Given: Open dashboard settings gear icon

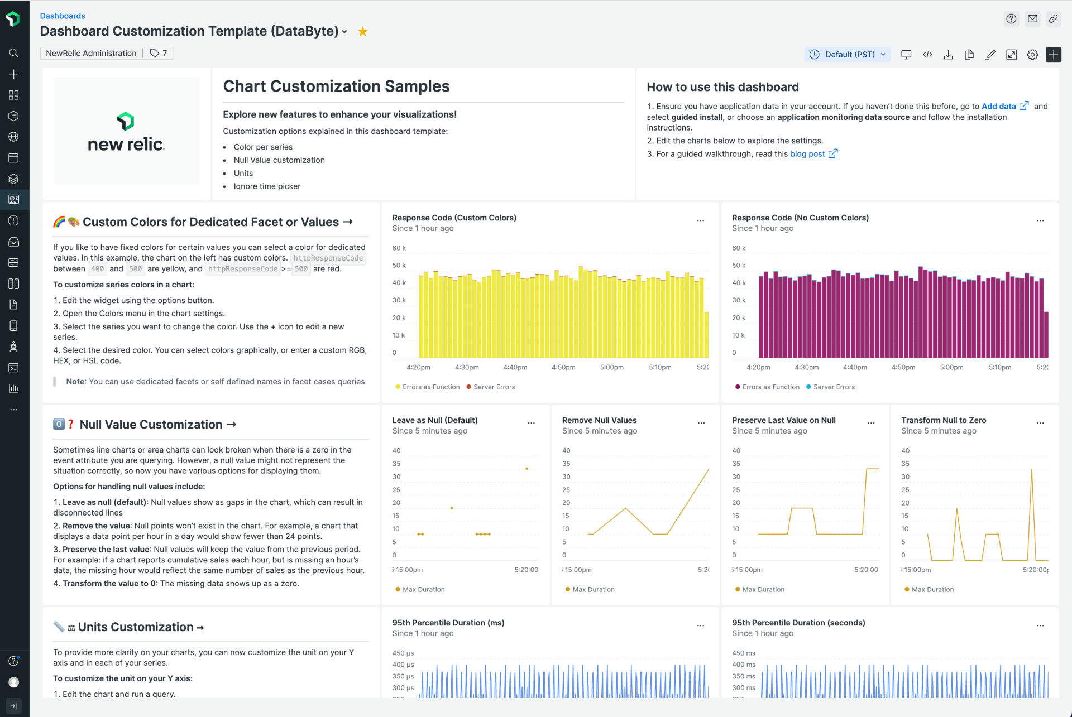Looking at the screenshot, I should [x=1032, y=54].
